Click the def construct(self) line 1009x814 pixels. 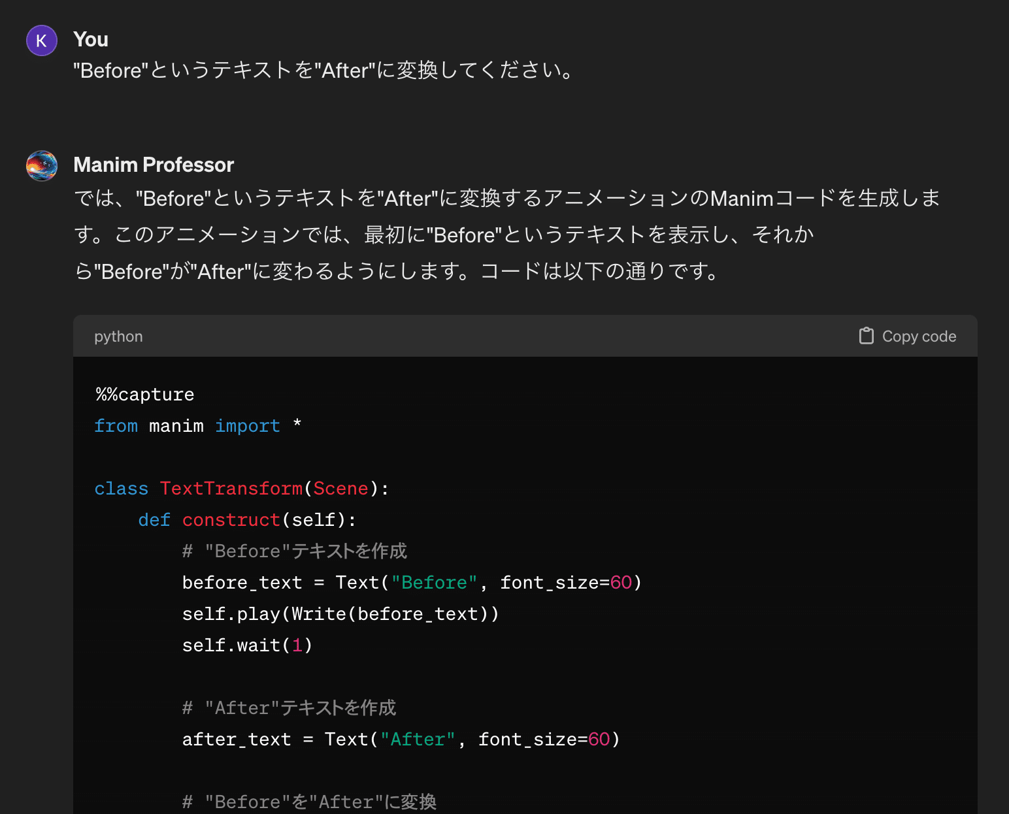click(247, 520)
